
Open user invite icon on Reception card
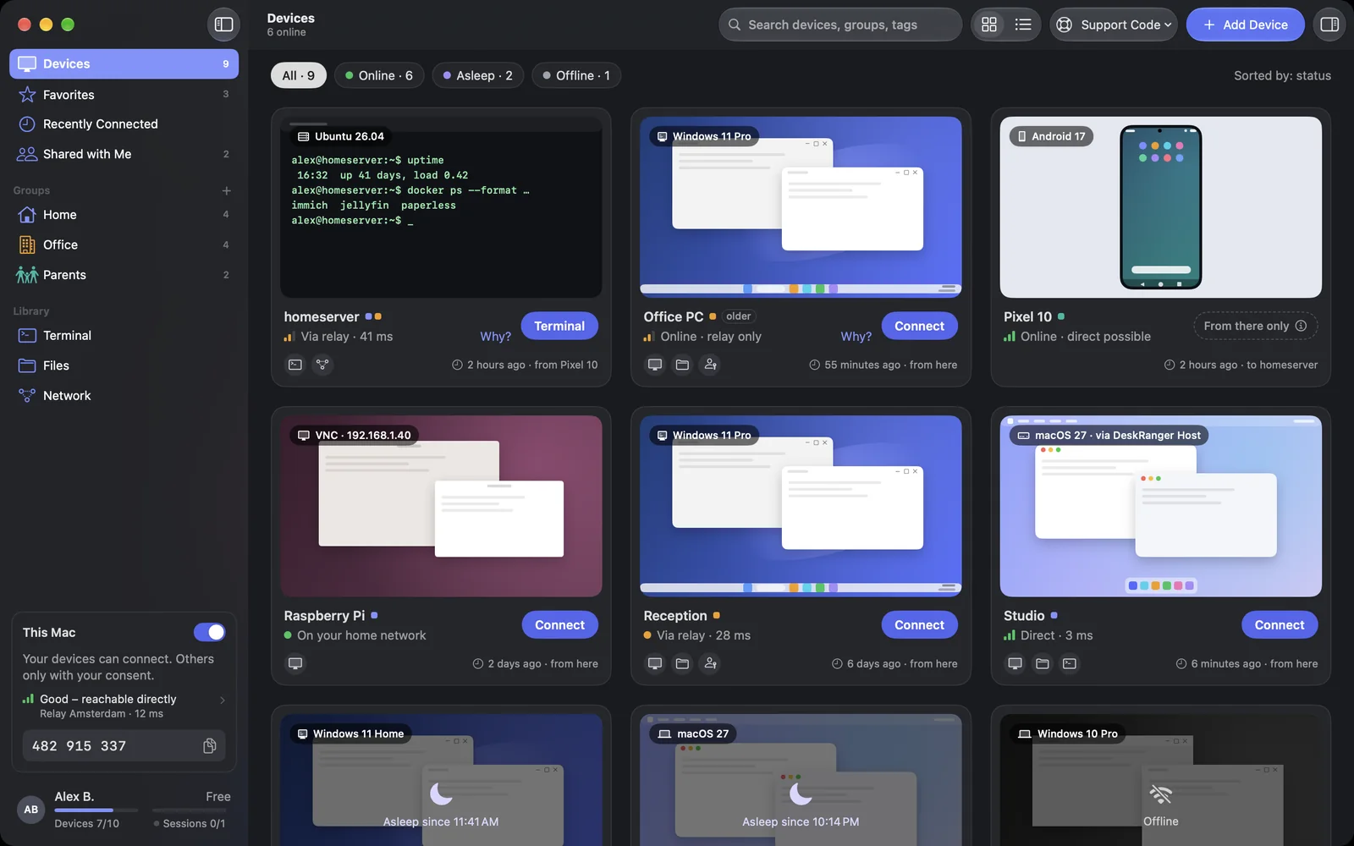711,663
